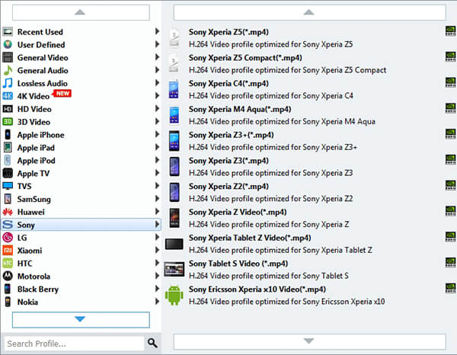Select the Recent Used category
Image resolution: width=457 pixels, height=355 pixels.
40,32
